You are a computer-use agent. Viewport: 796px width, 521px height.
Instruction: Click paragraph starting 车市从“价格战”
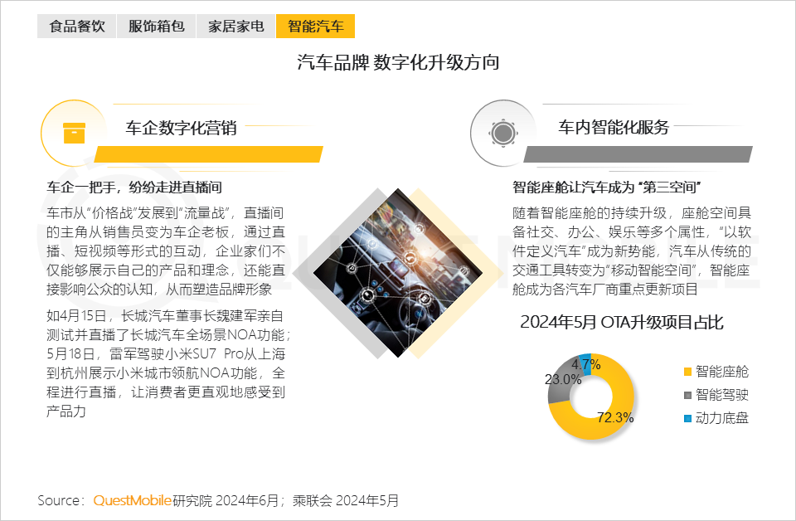pos(166,251)
